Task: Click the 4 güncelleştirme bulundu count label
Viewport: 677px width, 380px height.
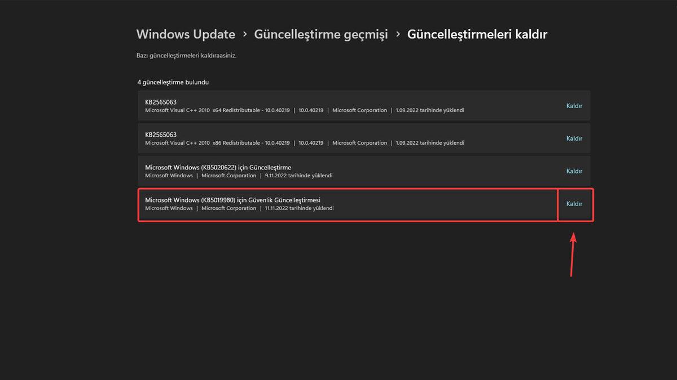Action: [x=173, y=82]
